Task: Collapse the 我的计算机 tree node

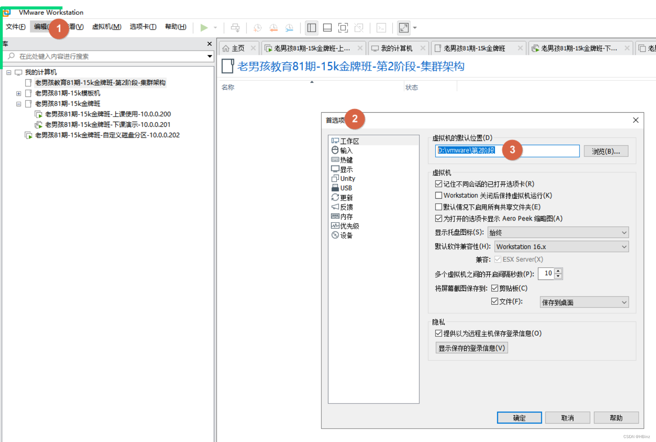Action: pyautogui.click(x=9, y=72)
